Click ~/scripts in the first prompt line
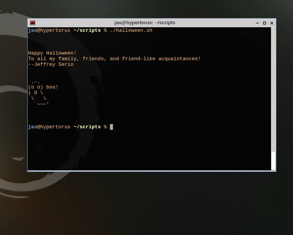293x235 pixels. click(87, 30)
